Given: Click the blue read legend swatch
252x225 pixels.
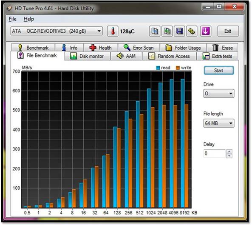Looking at the screenshot, I should tap(158, 68).
